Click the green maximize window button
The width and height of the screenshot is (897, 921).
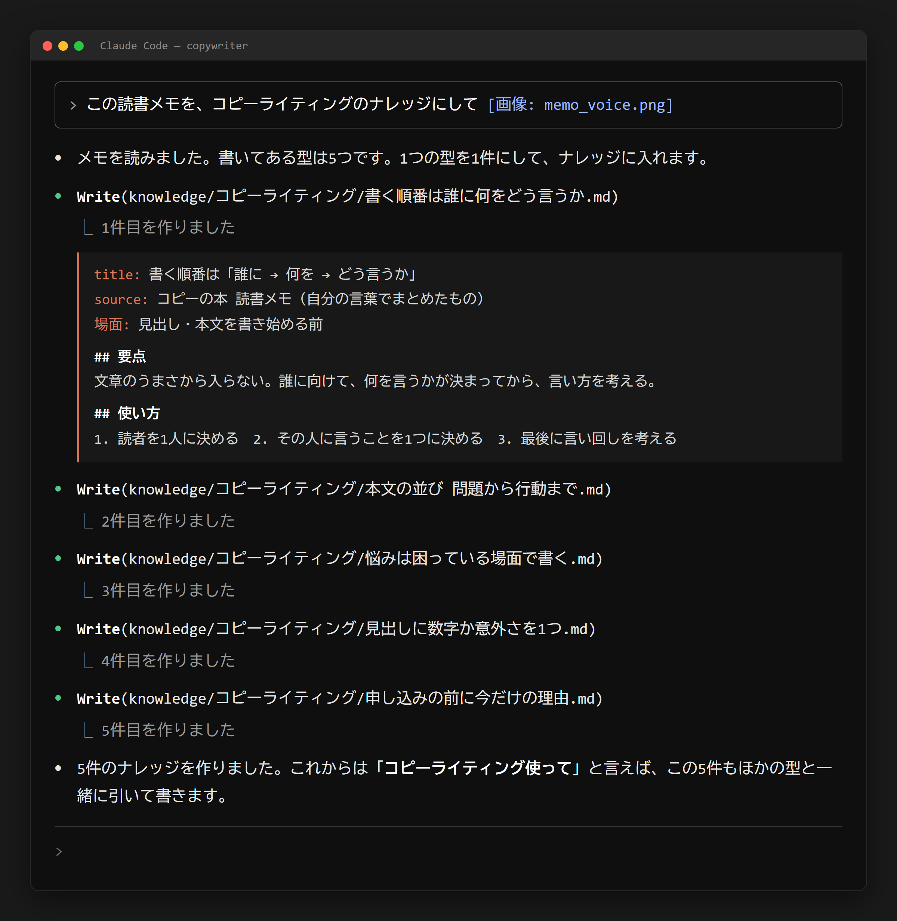coord(79,46)
